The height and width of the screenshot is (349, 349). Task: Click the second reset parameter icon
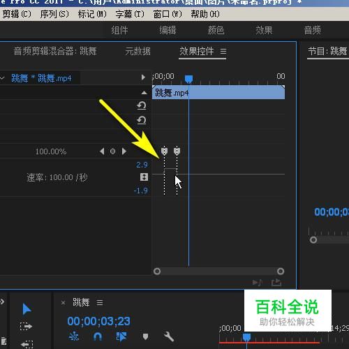[x=142, y=120]
